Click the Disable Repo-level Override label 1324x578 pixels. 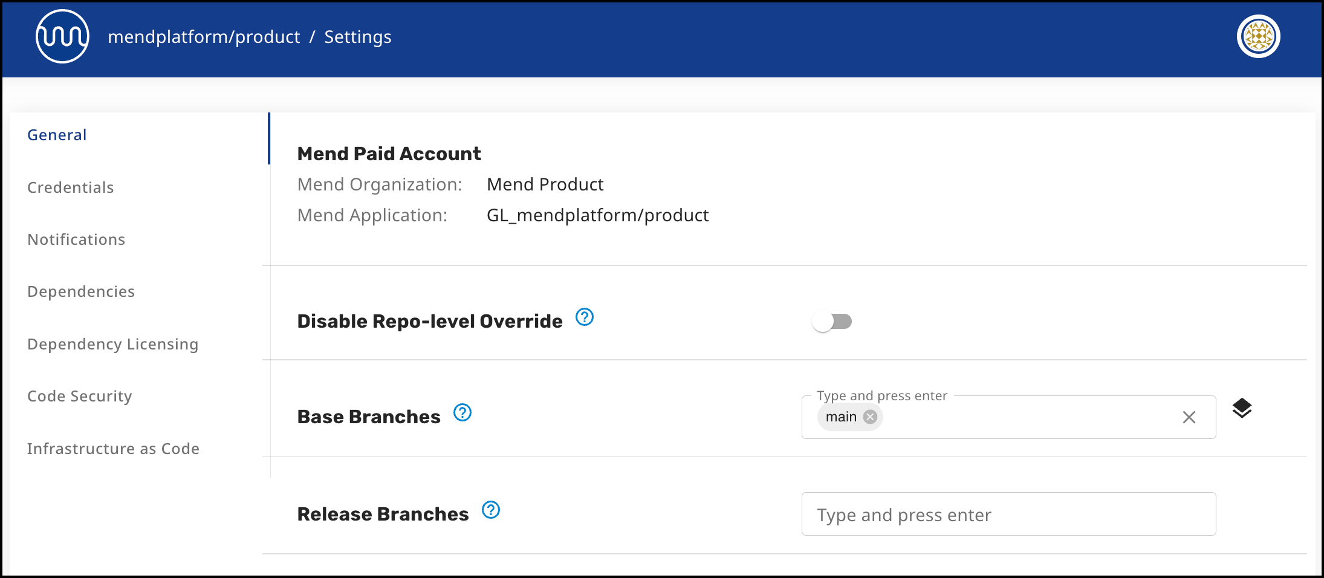click(x=430, y=321)
